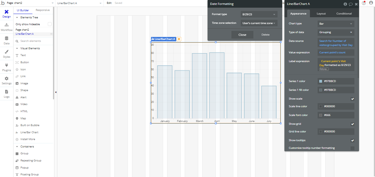Select Page chart2 in Elements Tree
Screen dimensions: 375x177
pyautogui.click(x=22, y=30)
